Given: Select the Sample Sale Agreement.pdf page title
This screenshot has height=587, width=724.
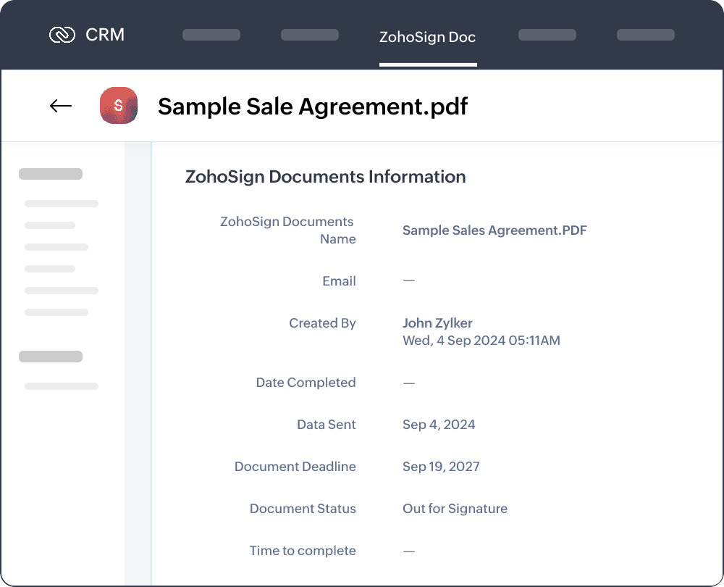Looking at the screenshot, I should pos(313,107).
